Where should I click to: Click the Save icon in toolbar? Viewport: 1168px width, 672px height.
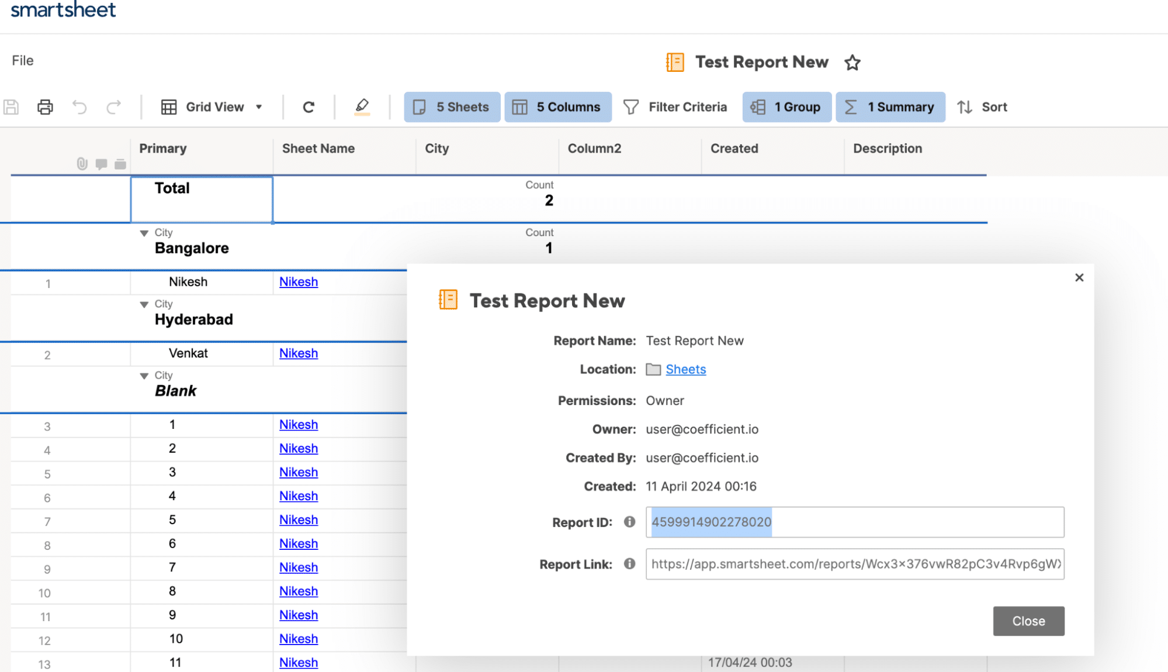11,107
